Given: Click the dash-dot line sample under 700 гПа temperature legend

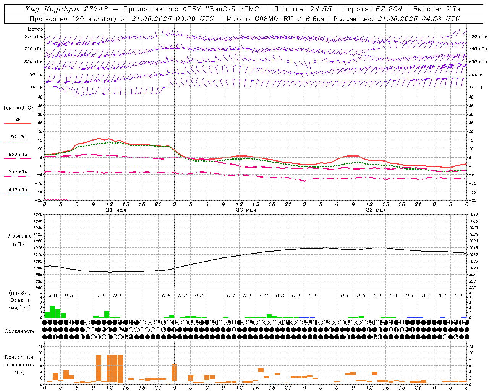Looking at the screenshot, I should 18,176.
